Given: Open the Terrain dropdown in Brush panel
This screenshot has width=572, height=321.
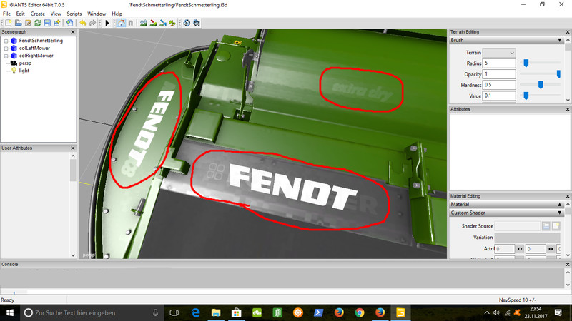Looking at the screenshot, I should [x=499, y=53].
